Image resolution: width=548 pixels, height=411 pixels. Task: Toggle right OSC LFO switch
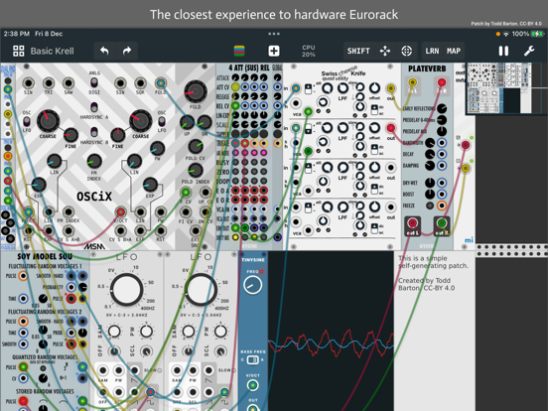coord(162,122)
